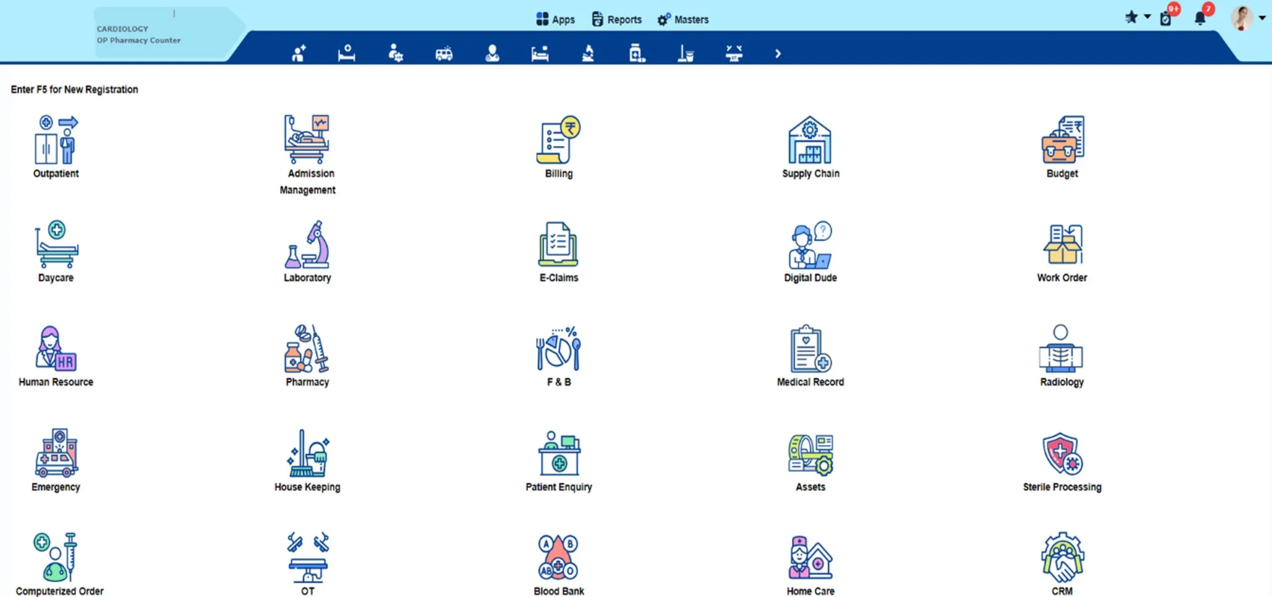Open Human Resource module
The height and width of the screenshot is (597, 1272).
(x=56, y=355)
